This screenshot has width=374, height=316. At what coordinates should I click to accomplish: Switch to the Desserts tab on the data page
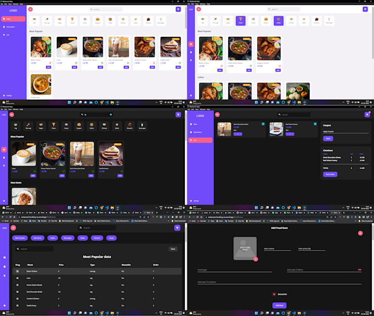coord(97,238)
